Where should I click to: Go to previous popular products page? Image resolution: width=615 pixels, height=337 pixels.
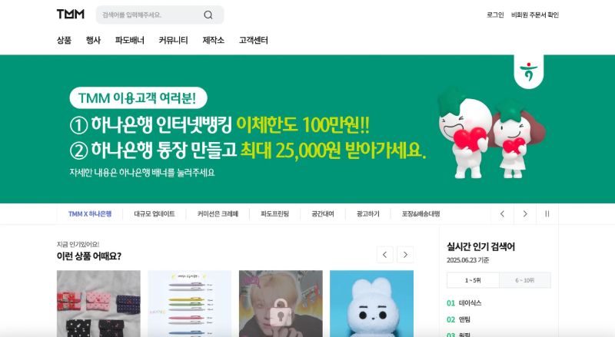click(385, 255)
